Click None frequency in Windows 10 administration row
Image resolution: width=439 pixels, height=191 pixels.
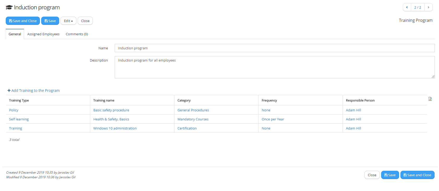coord(266,128)
